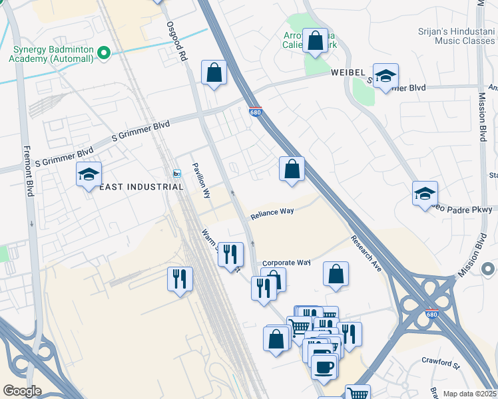
Task: Open the grocery cart marker at bottom edge
Action: pos(358,392)
